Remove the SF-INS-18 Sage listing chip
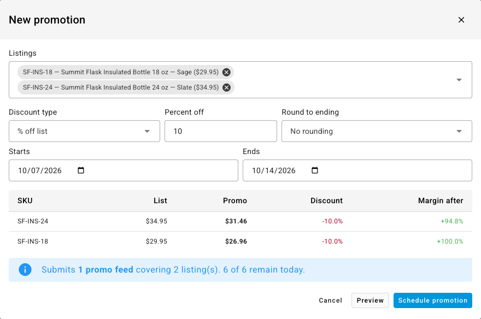 coord(226,72)
